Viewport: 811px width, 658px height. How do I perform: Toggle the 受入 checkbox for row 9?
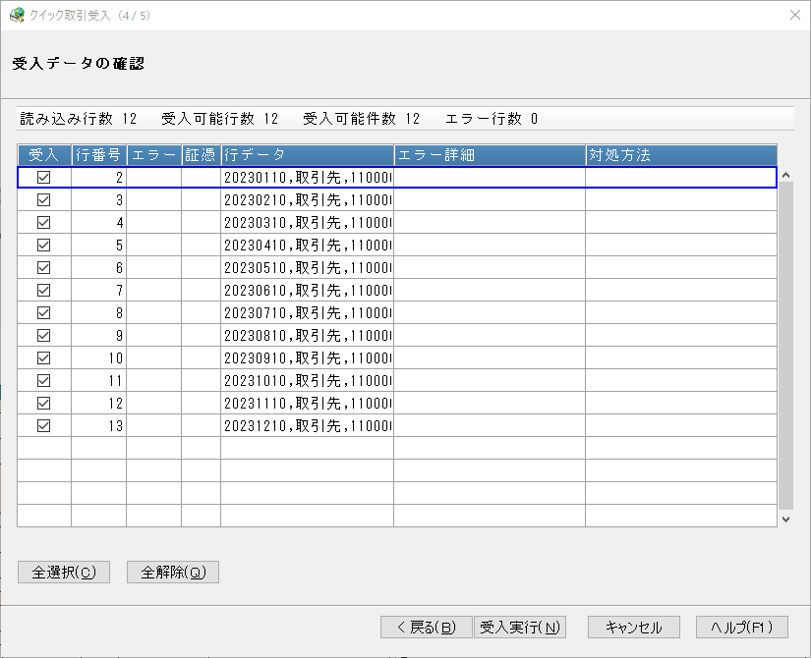click(x=44, y=336)
